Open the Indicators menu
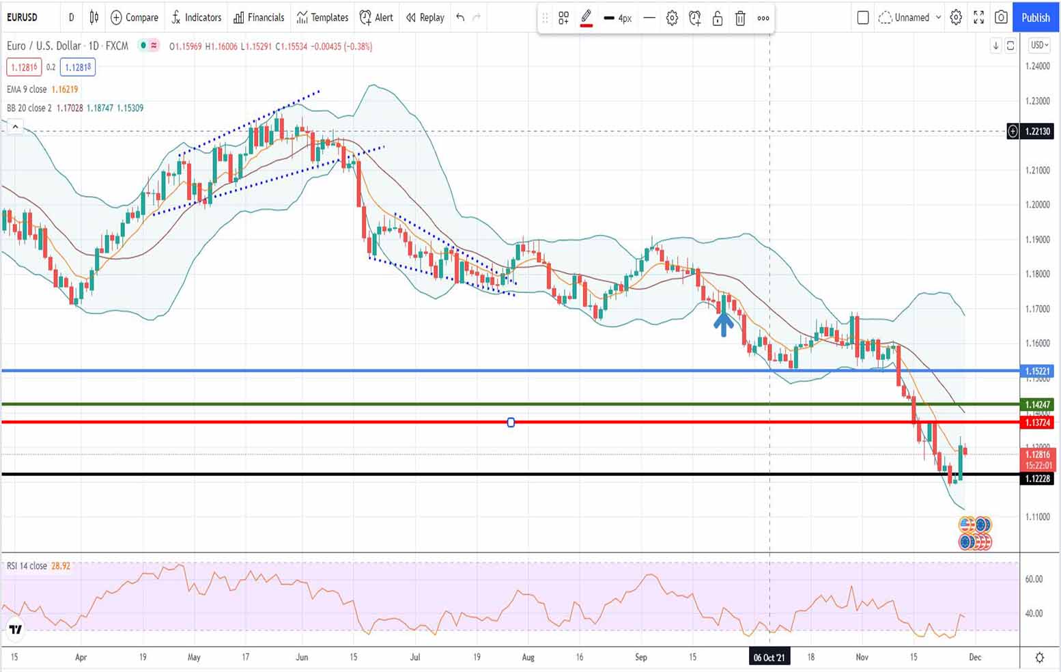Image resolution: width=1061 pixels, height=672 pixels. 196,18
